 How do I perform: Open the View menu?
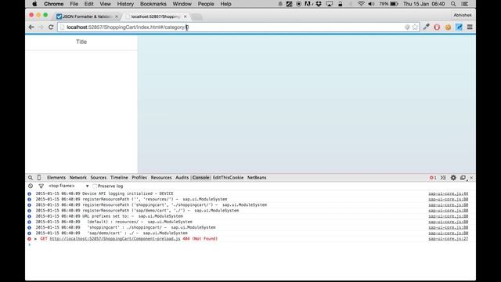[105, 4]
